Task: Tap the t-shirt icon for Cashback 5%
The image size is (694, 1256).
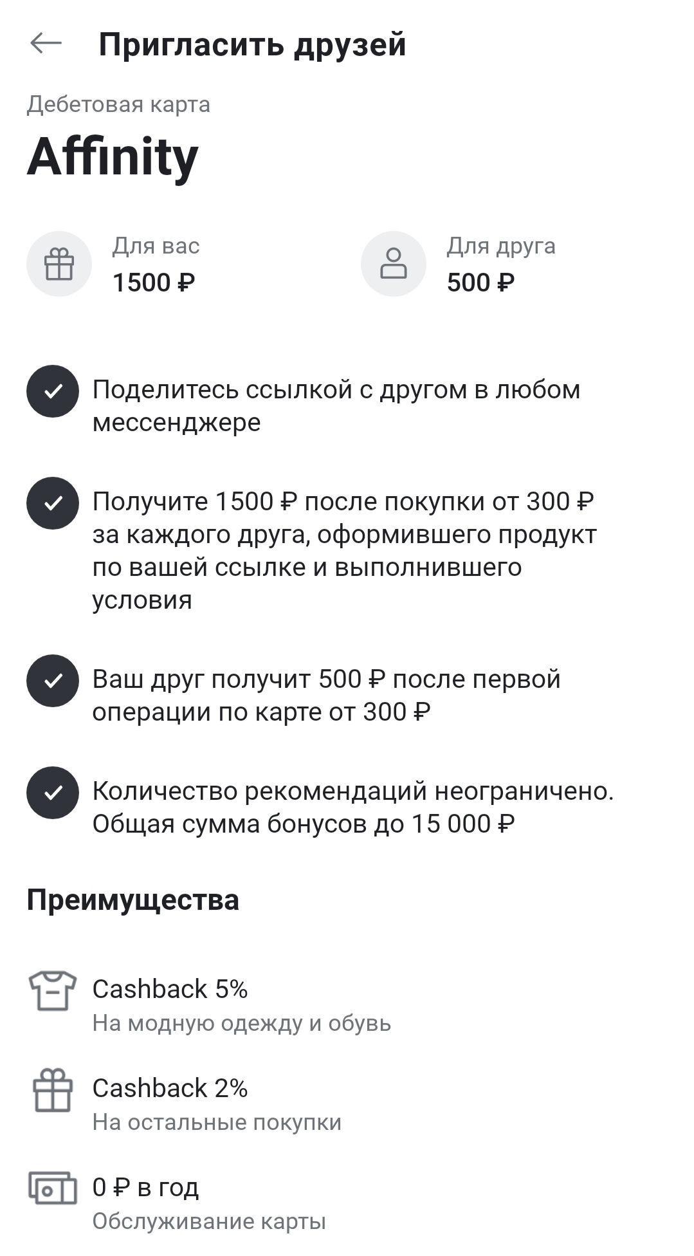Action: [53, 990]
